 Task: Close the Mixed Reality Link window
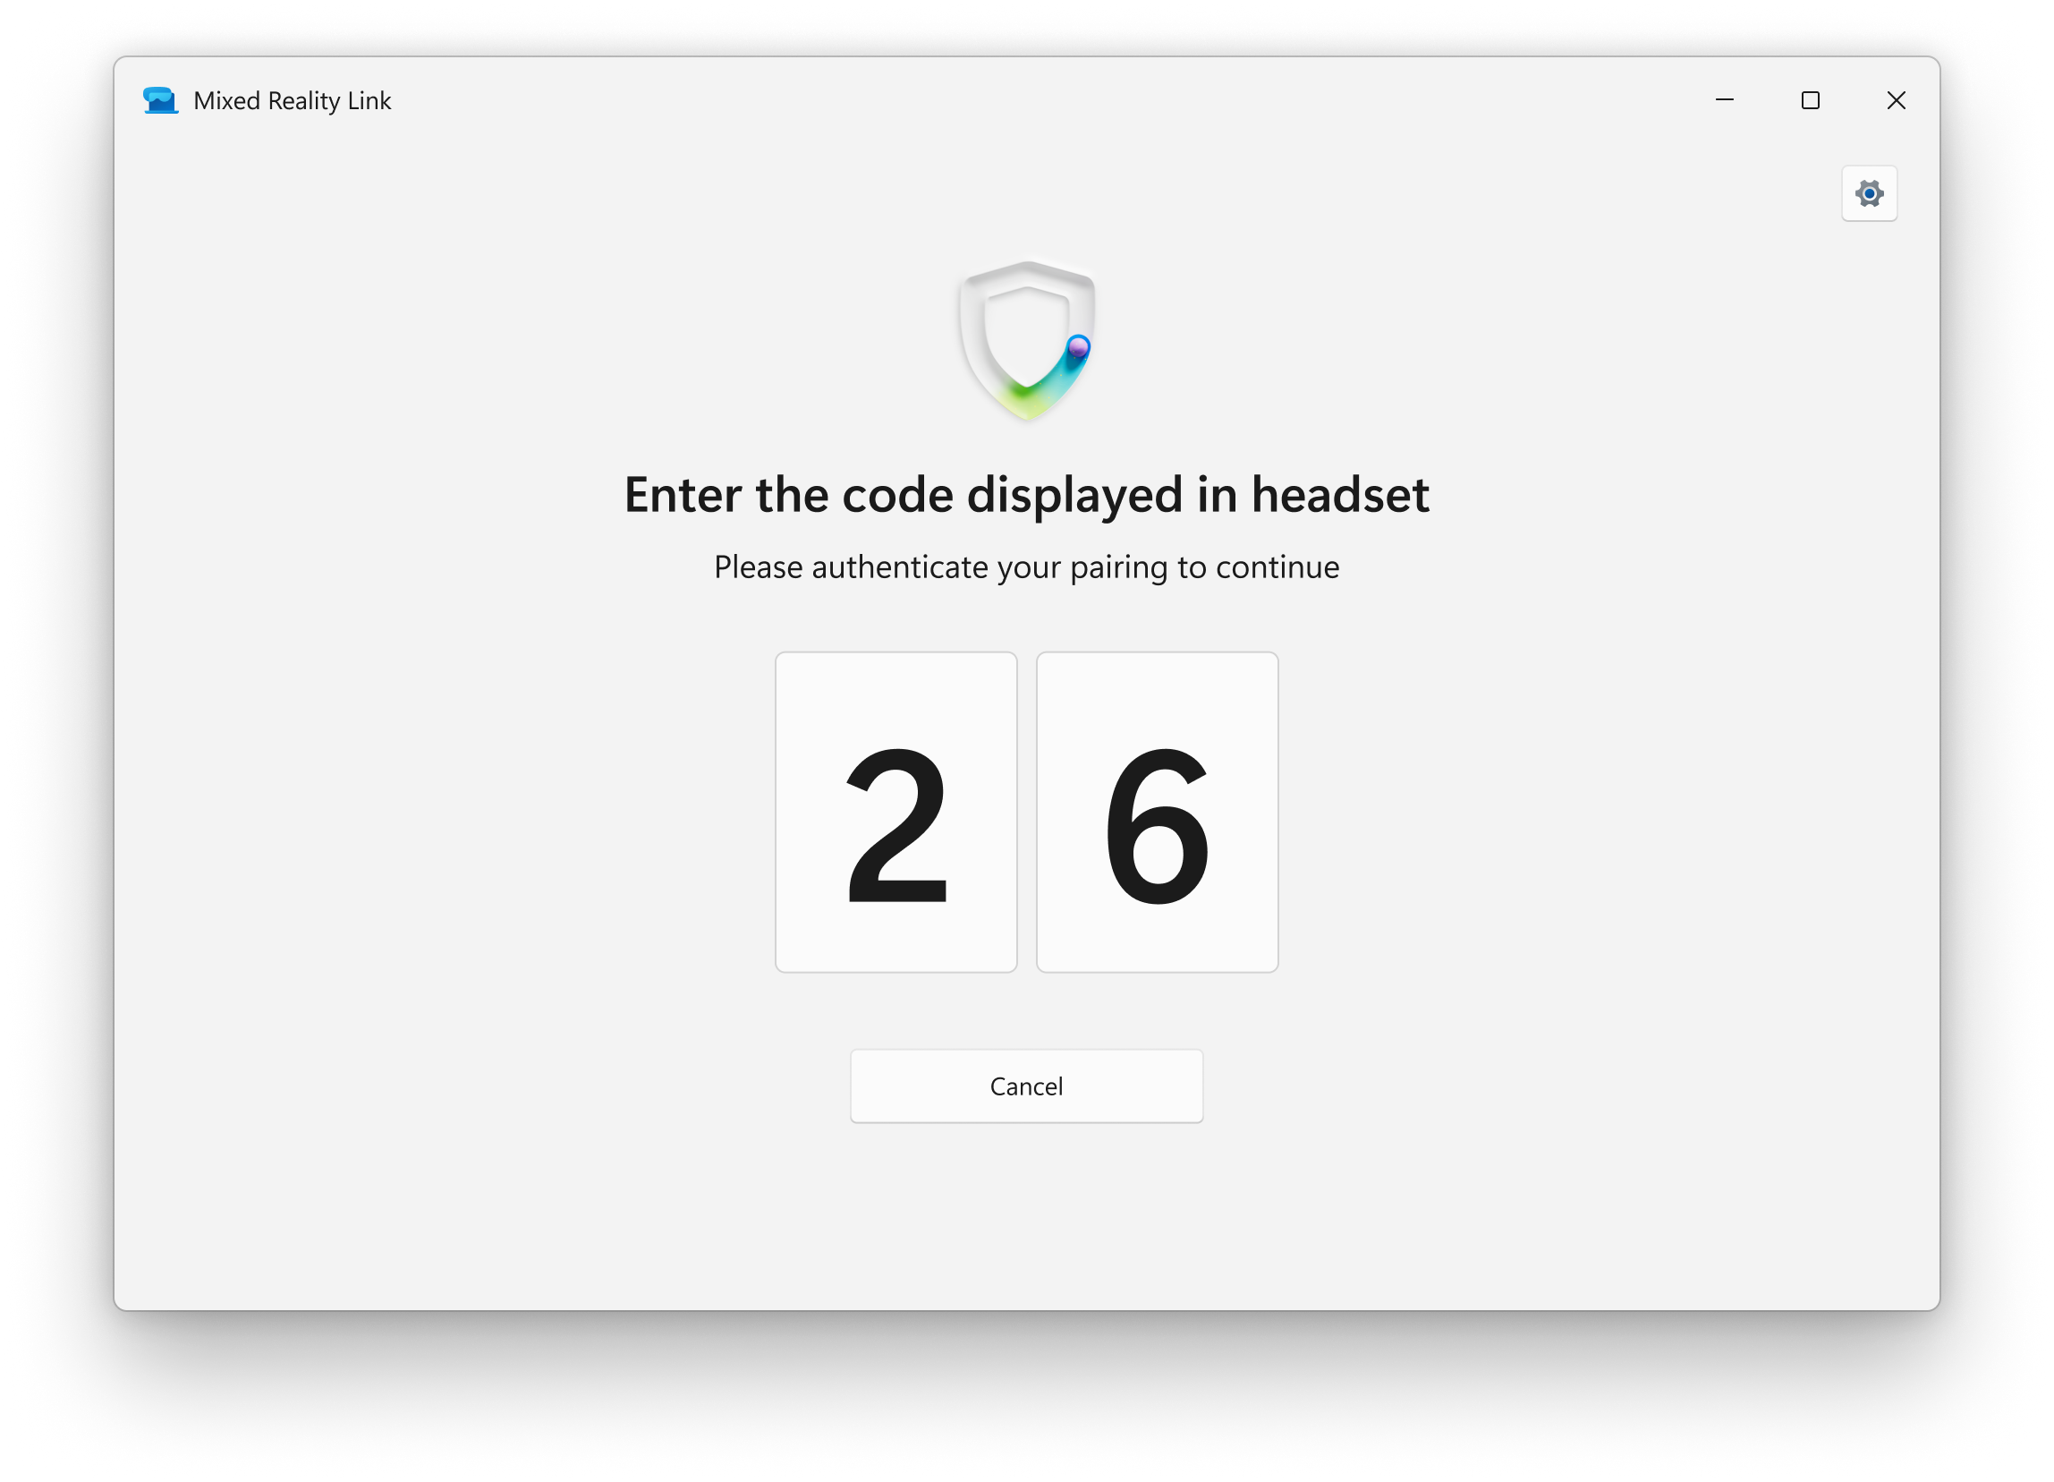click(x=1897, y=100)
